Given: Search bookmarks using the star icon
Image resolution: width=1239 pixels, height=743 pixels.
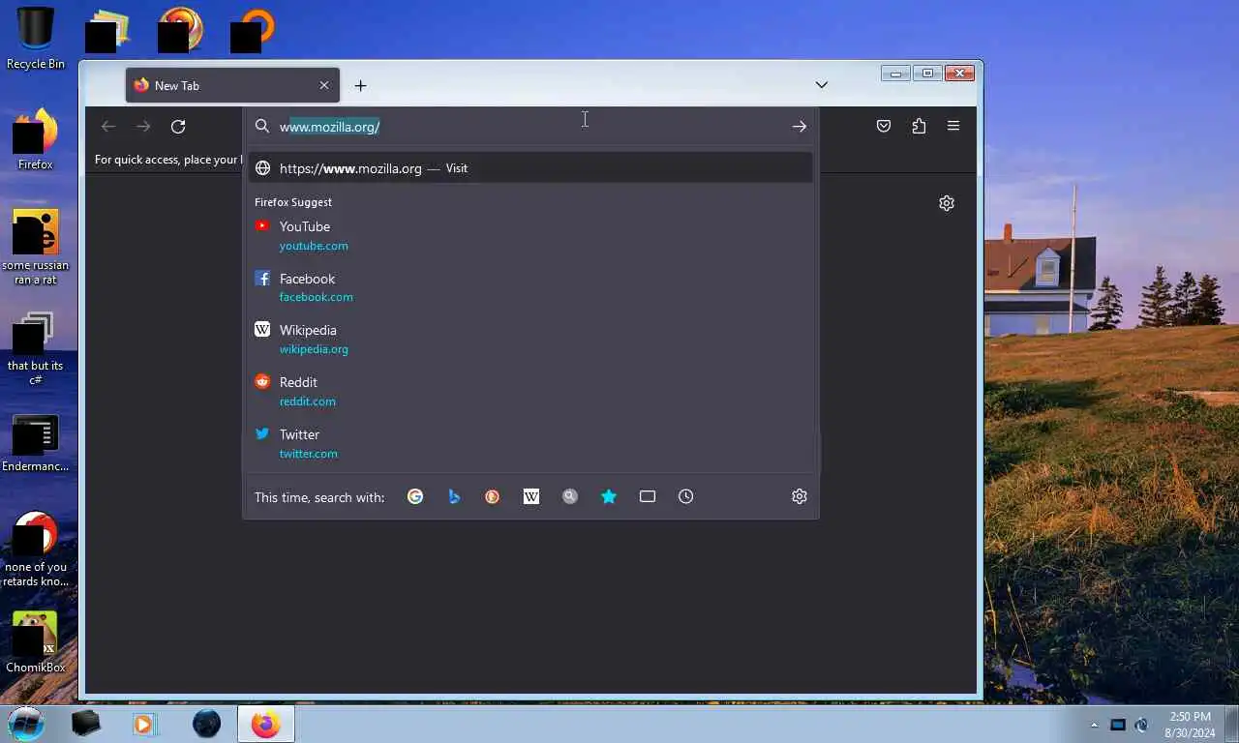Looking at the screenshot, I should click(609, 496).
